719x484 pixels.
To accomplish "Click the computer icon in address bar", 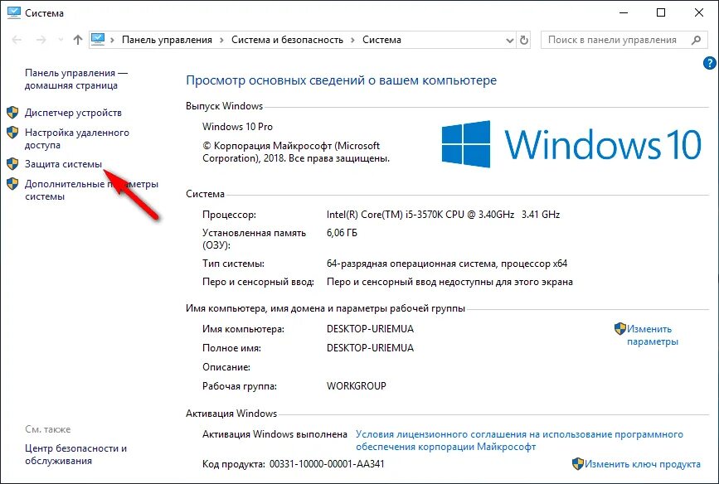I will (98, 40).
